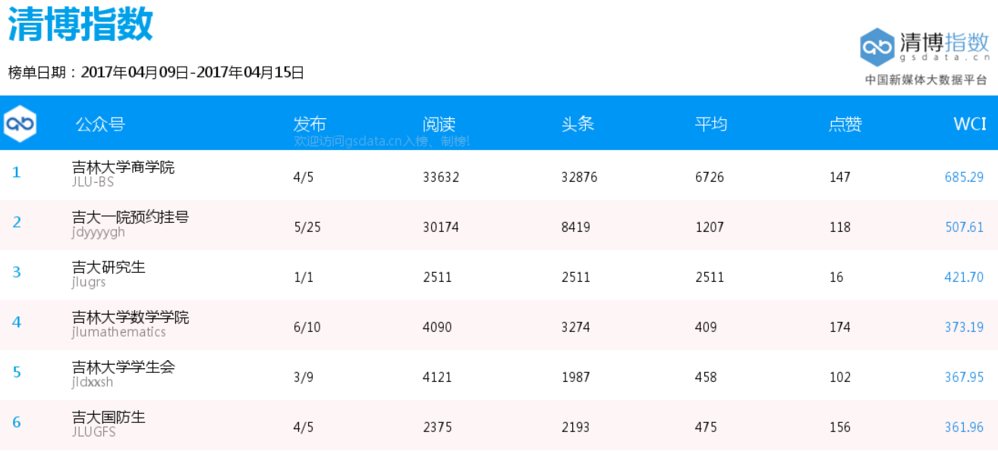
Task: Sort by the WCI column header
Action: click(x=969, y=124)
